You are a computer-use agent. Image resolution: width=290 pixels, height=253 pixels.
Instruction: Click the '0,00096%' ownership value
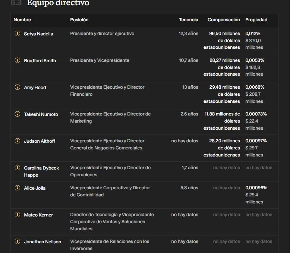click(256, 188)
